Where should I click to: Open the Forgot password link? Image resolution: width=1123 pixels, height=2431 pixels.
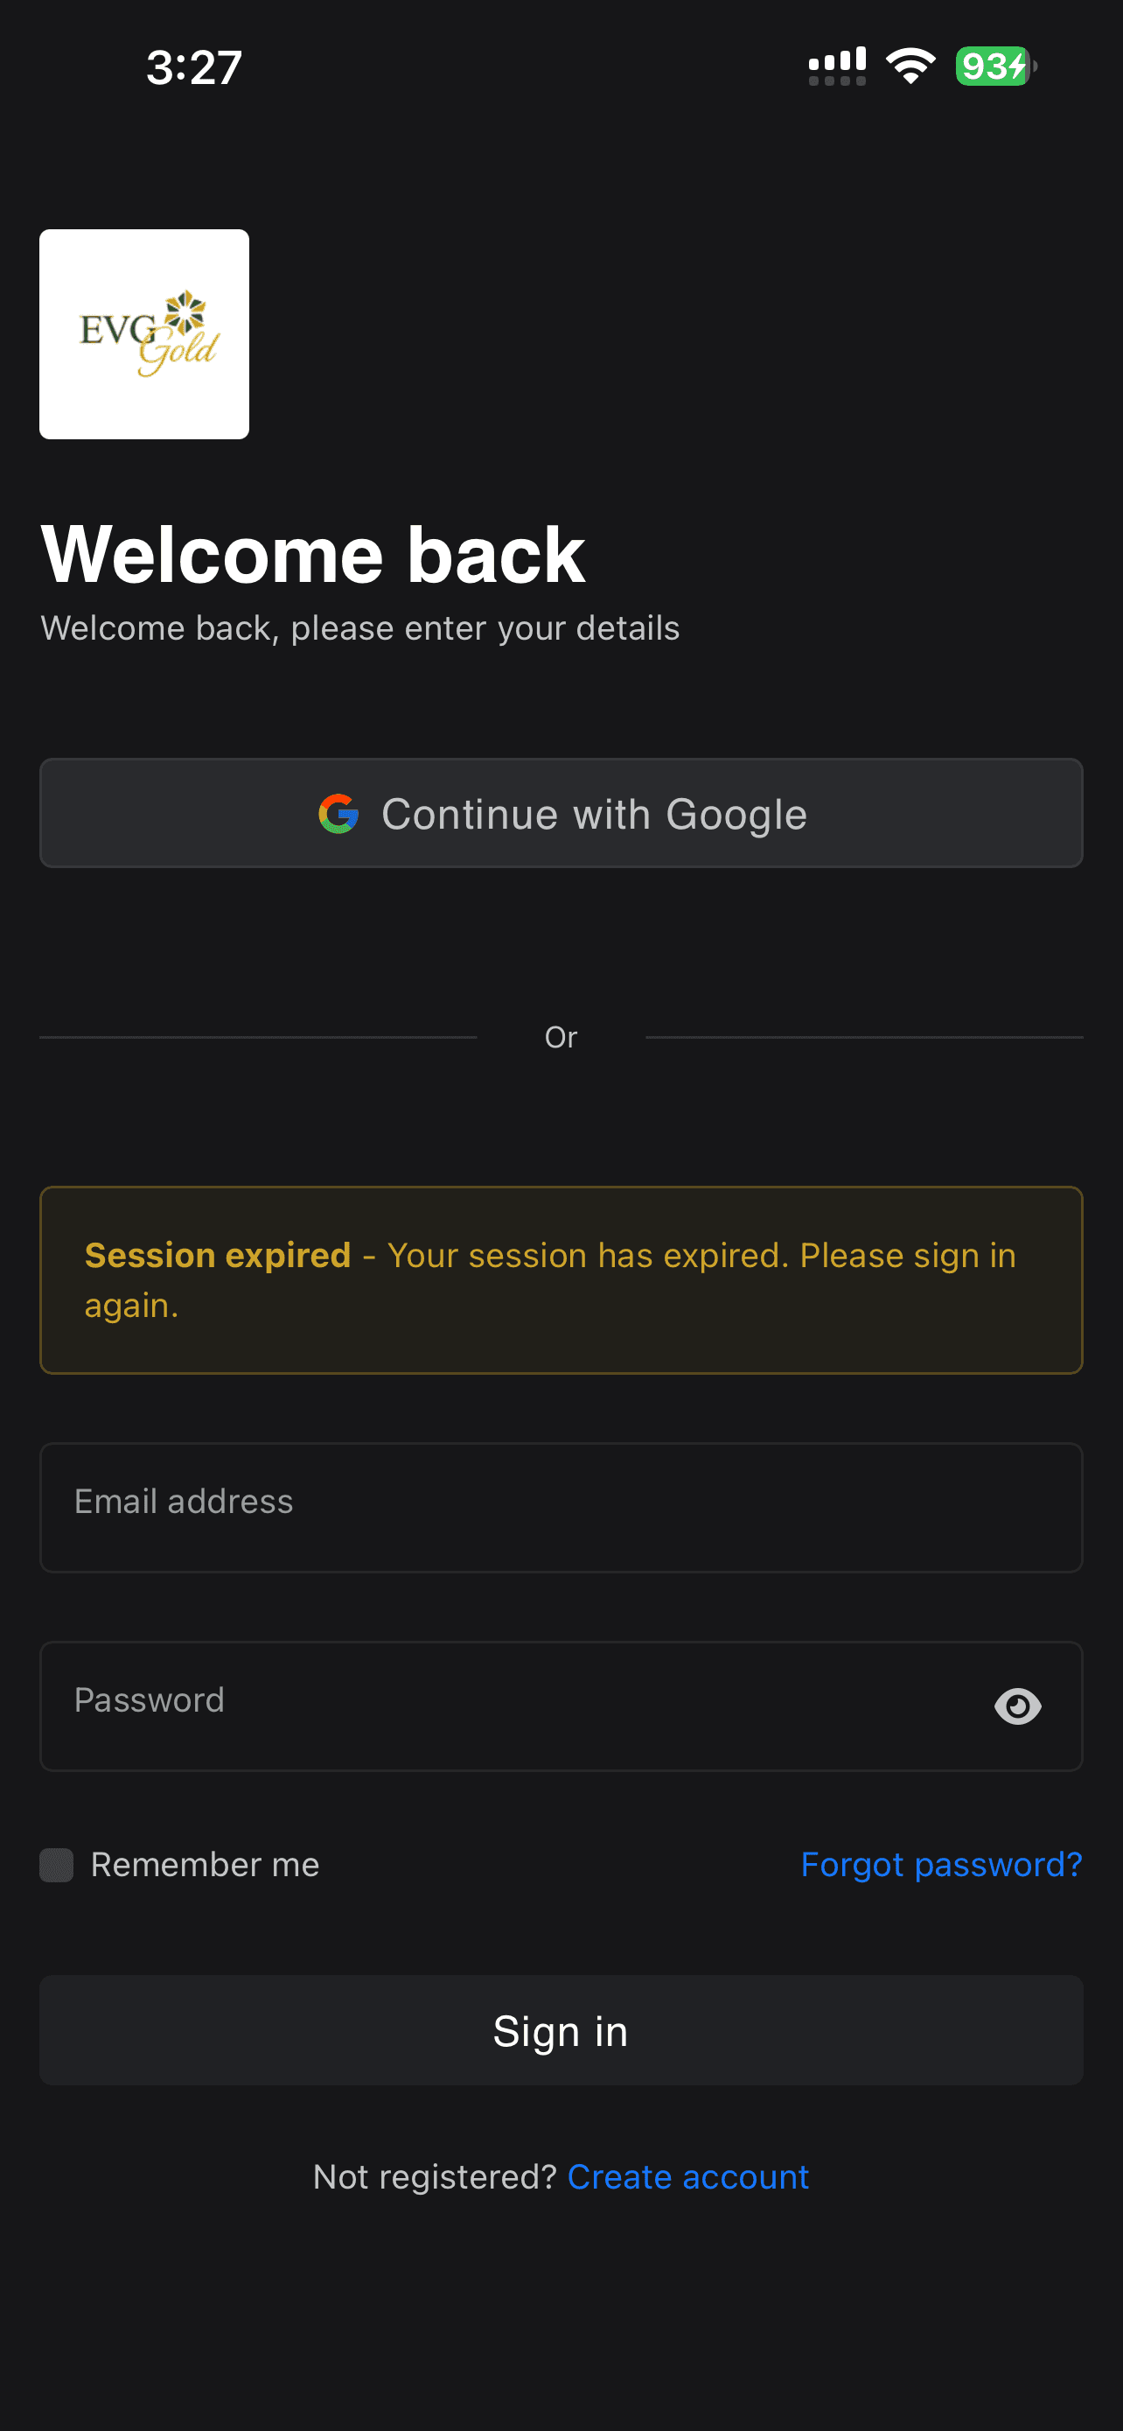click(941, 1864)
